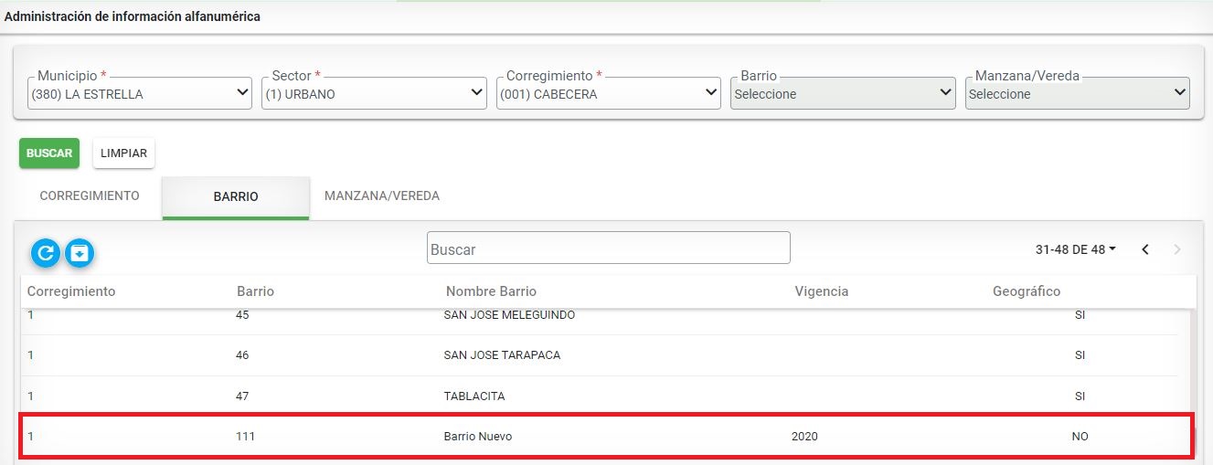Switch to the Manzana/Vereda tab
This screenshot has height=465, width=1213.
[382, 196]
